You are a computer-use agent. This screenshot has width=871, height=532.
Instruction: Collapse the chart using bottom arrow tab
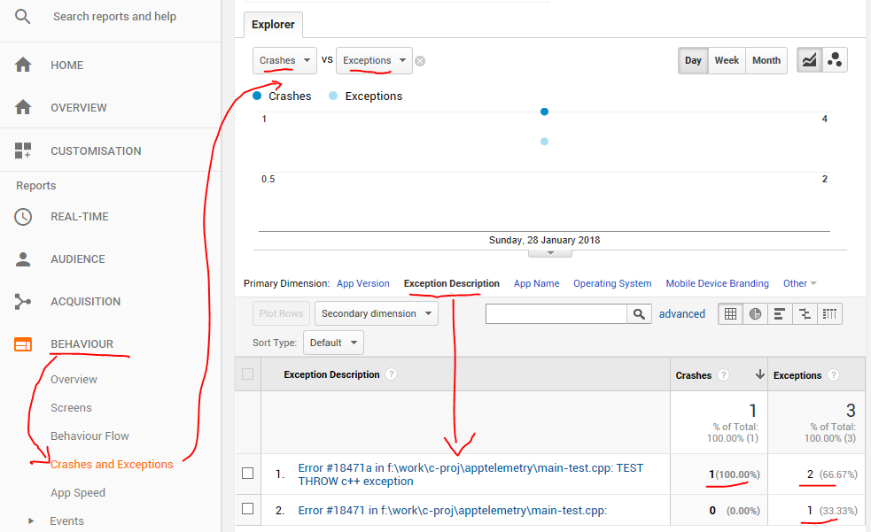(x=550, y=253)
